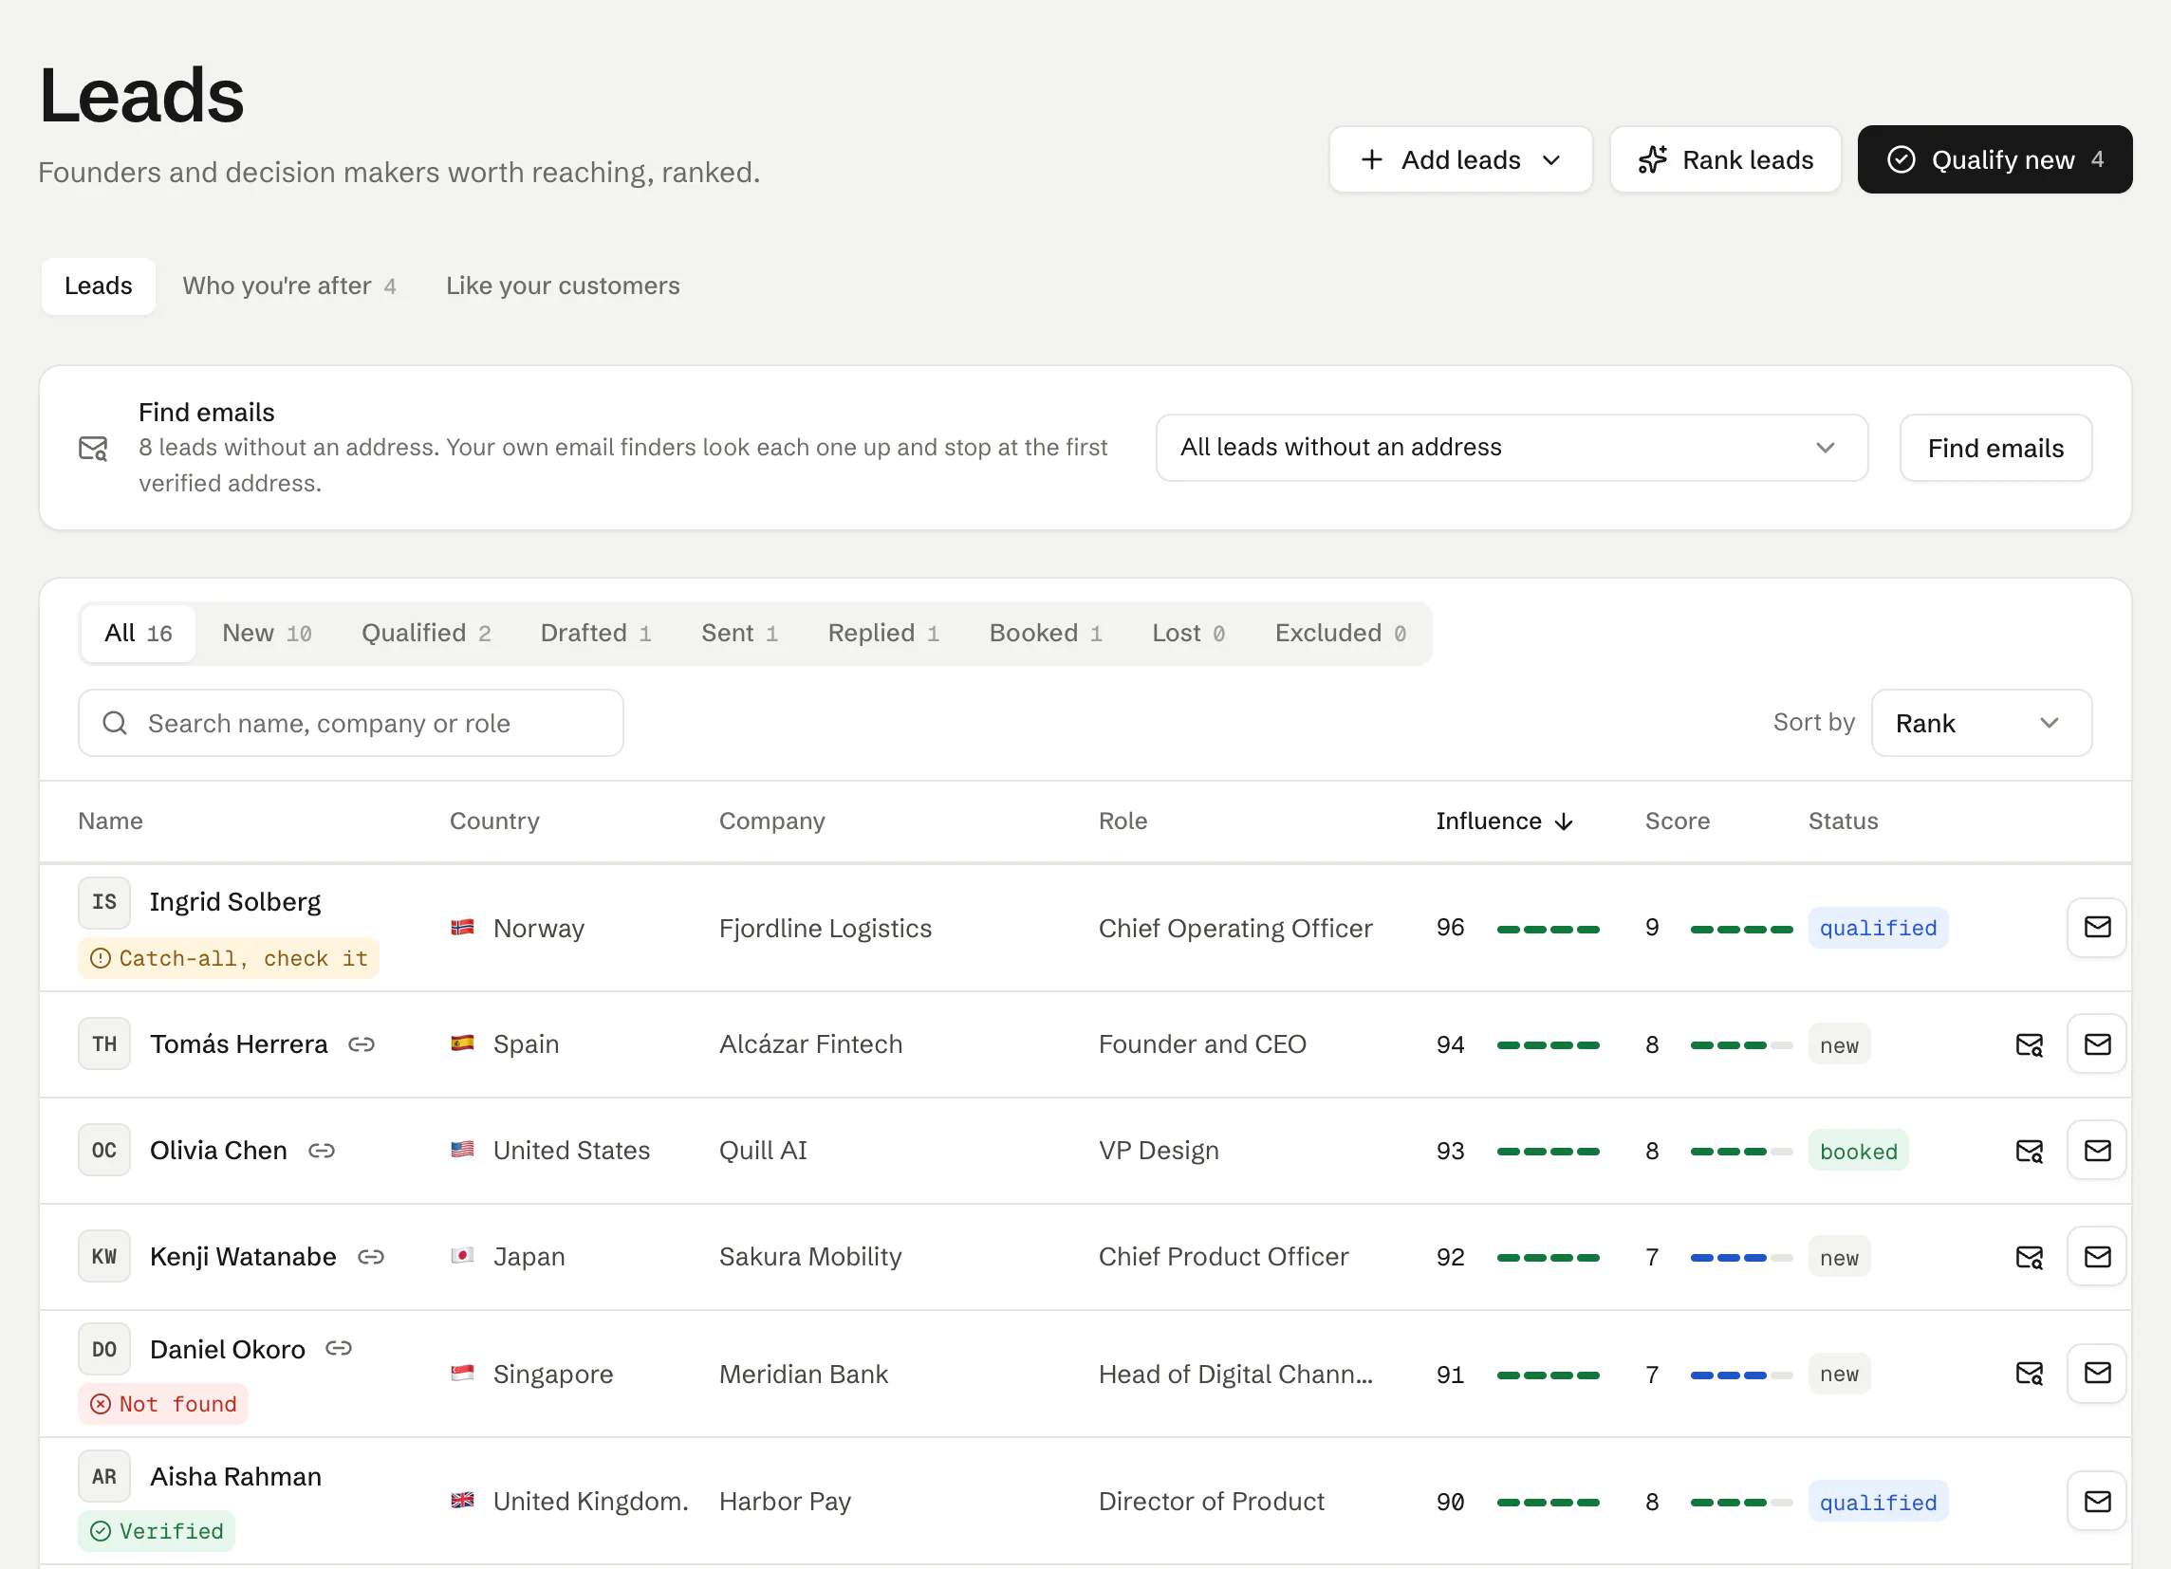Open email composer for Aisha Rahman
This screenshot has height=1569, width=2171.
[x=2096, y=1501]
